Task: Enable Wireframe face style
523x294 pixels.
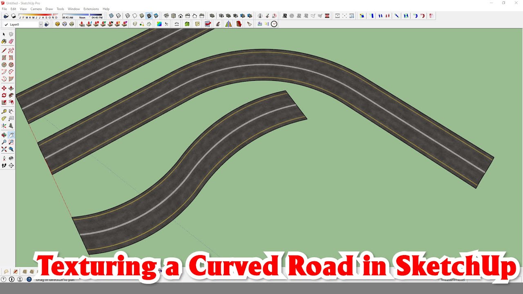Action: click(x=127, y=16)
